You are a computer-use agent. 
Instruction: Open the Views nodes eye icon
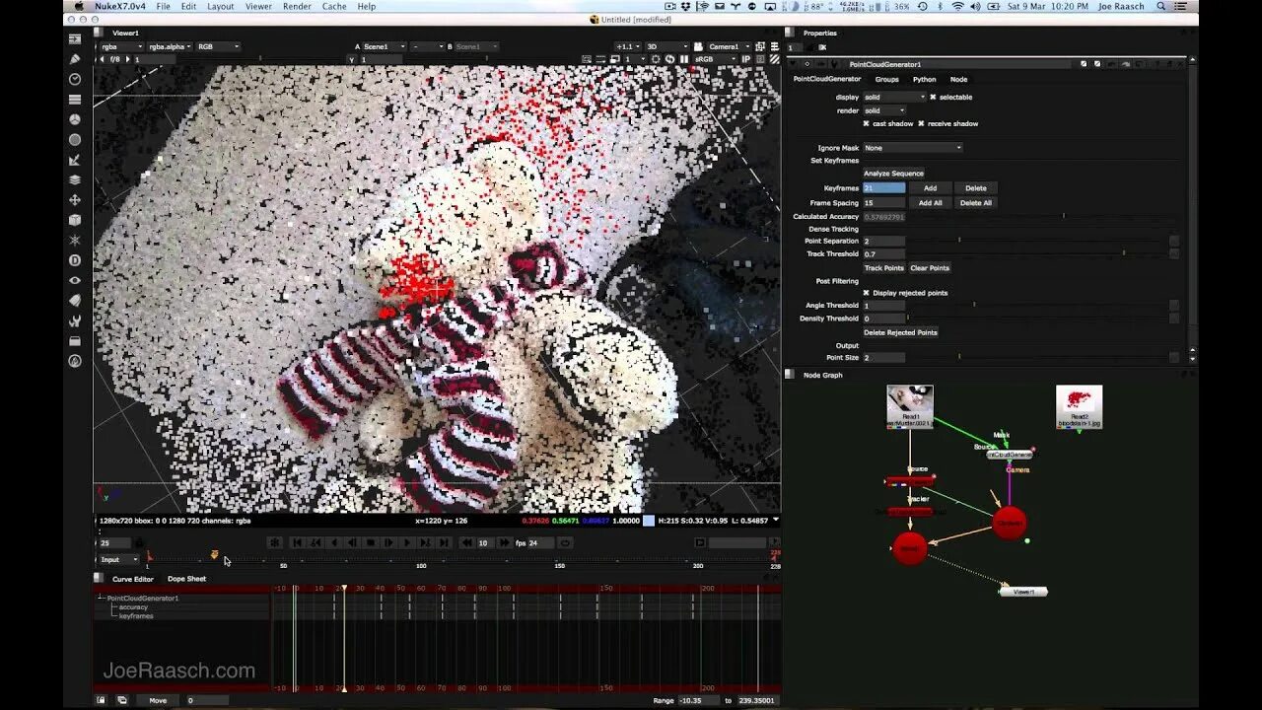coord(75,280)
